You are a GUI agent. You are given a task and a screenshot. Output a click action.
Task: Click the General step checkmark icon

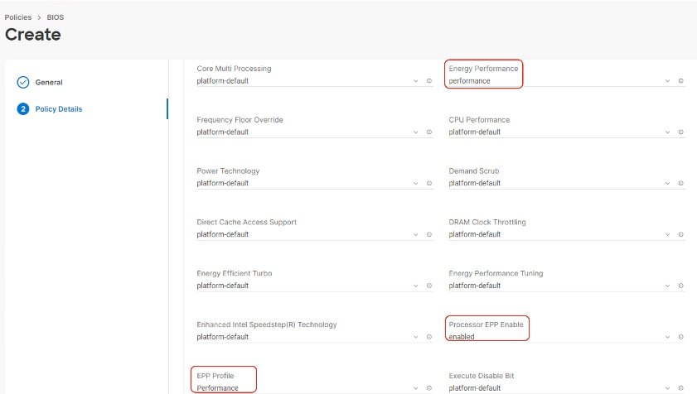click(23, 82)
